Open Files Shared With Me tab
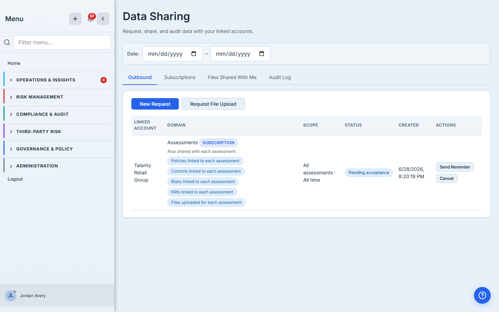 pos(232,77)
